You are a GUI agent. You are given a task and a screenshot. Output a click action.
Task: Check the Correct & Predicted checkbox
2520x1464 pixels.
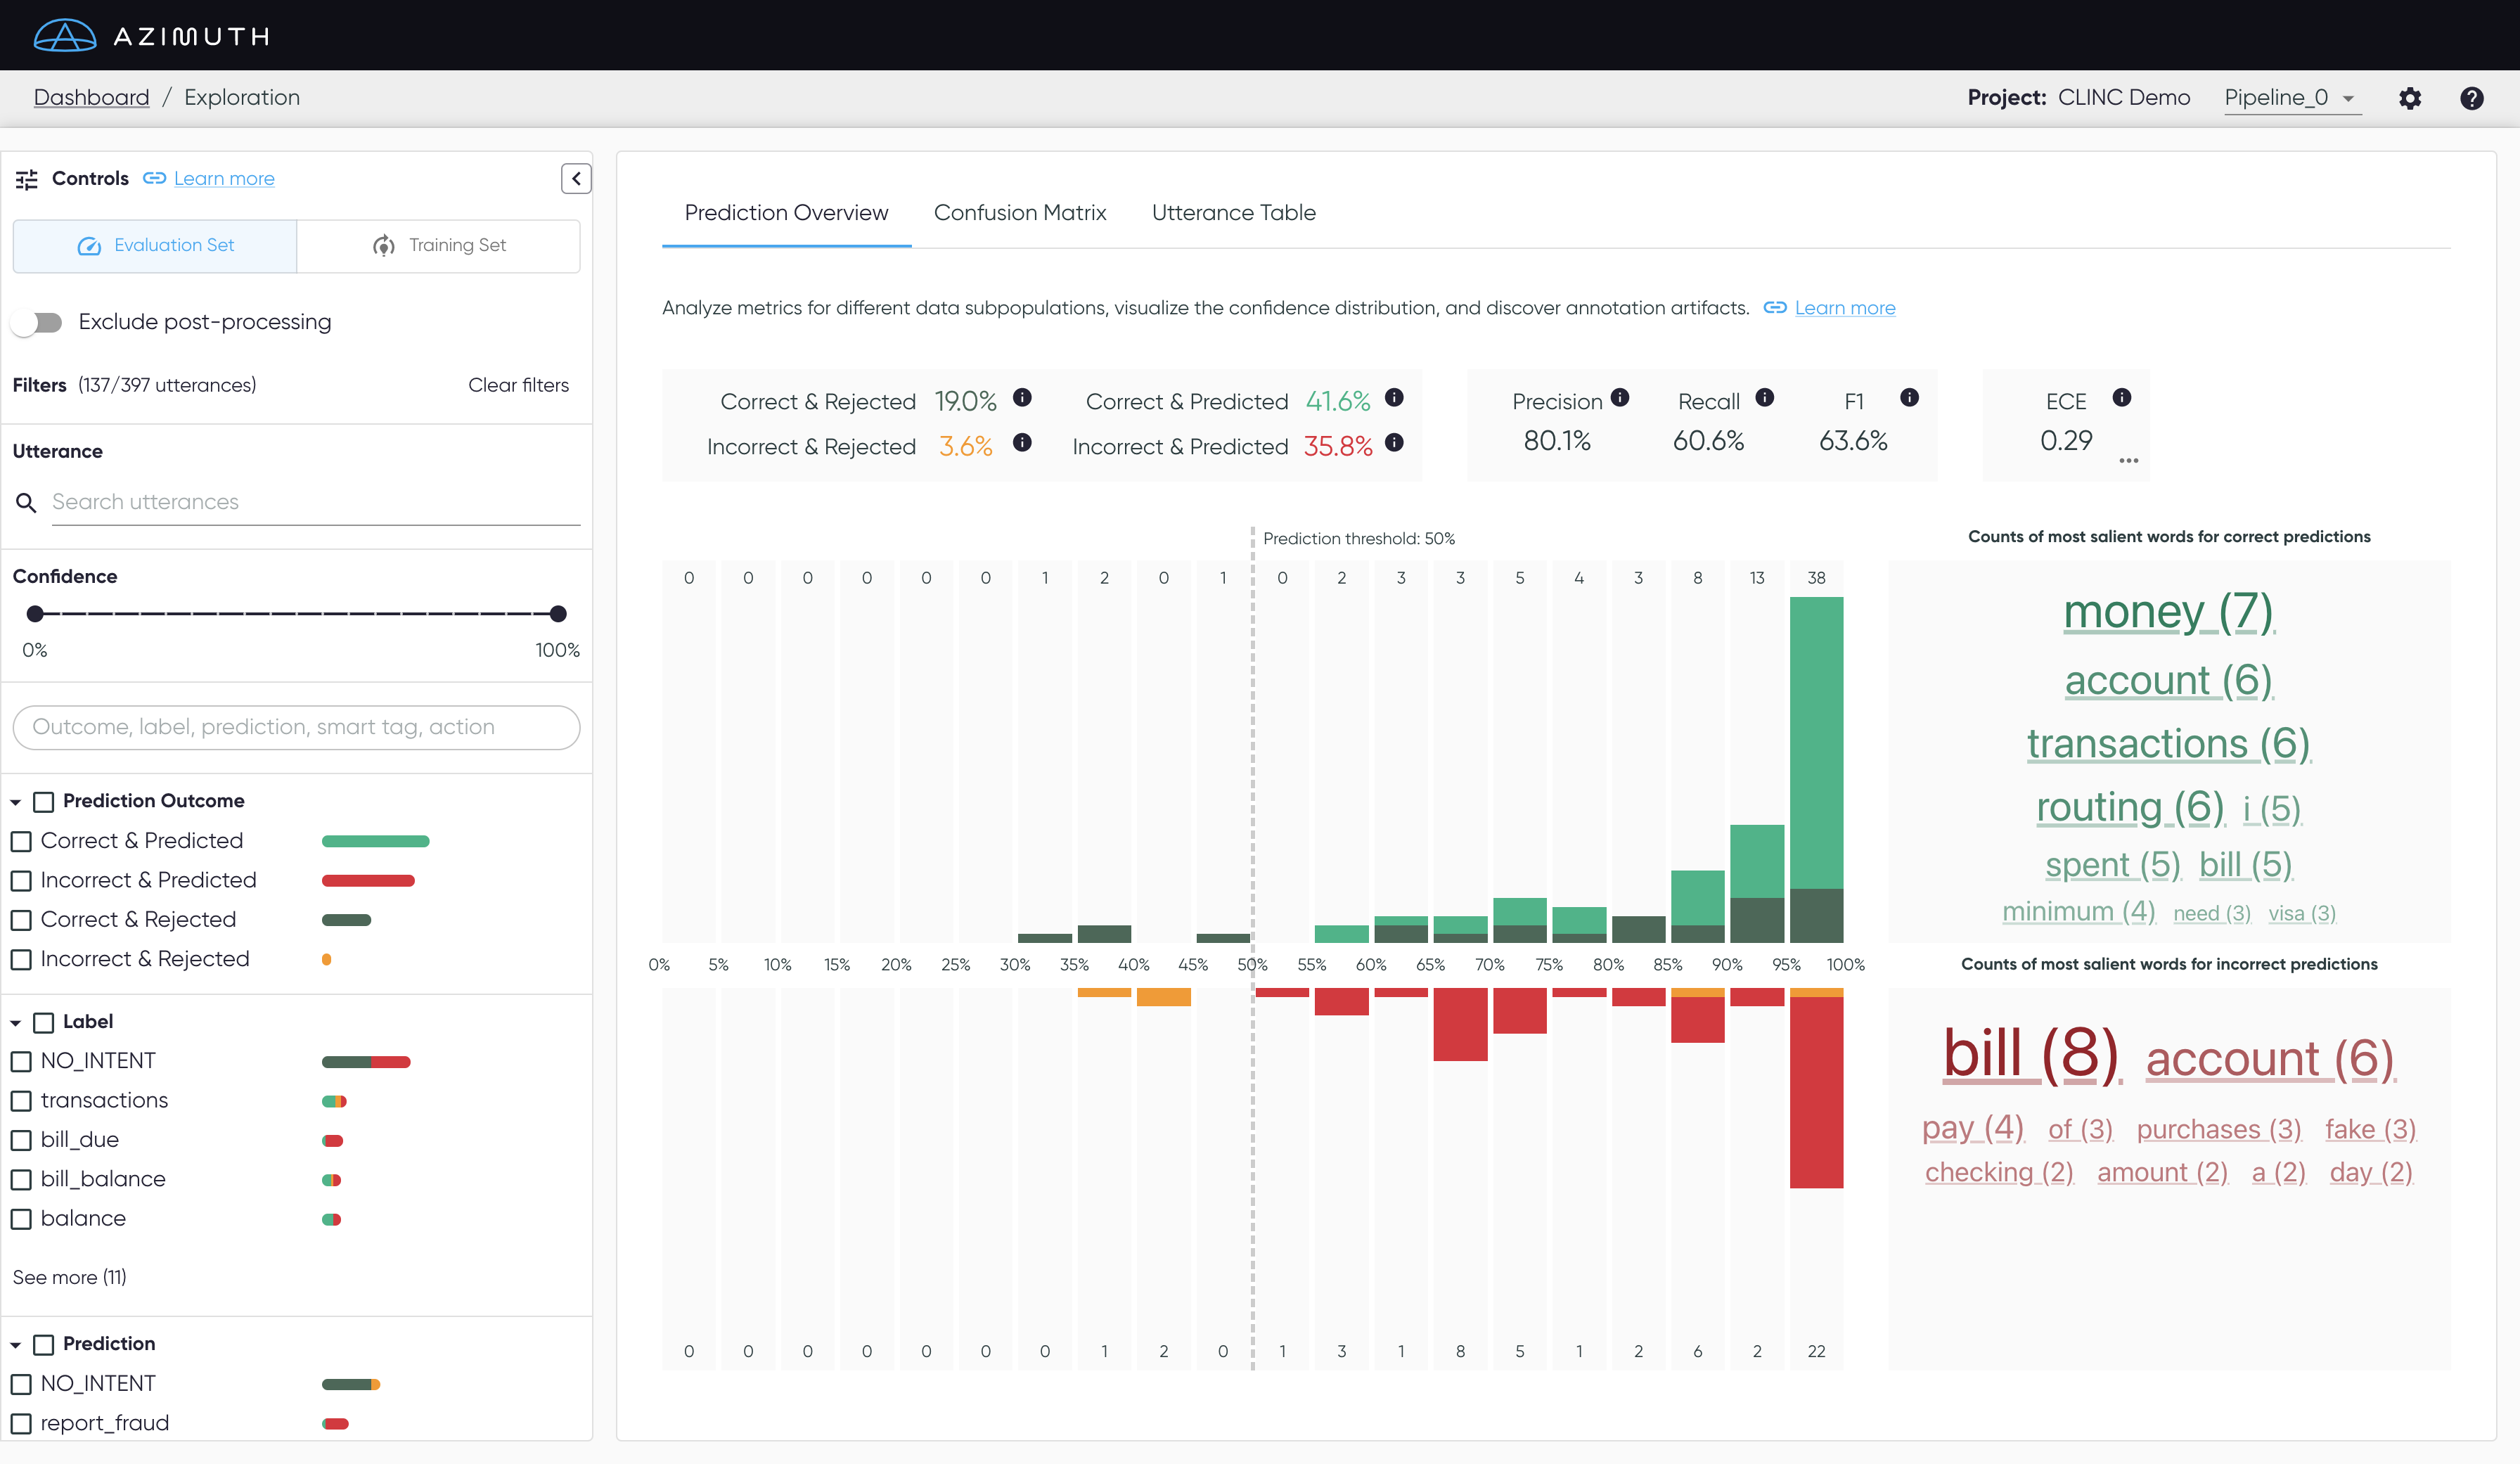point(22,841)
